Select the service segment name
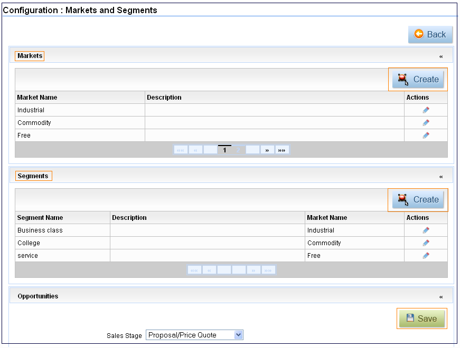The height and width of the screenshot is (348, 460). click(x=27, y=256)
